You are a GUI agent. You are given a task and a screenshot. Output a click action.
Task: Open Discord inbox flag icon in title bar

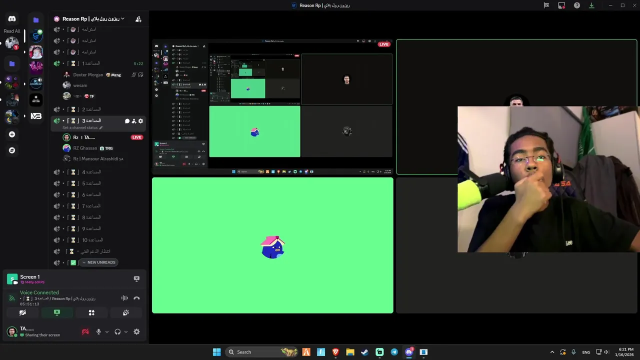coord(546,5)
